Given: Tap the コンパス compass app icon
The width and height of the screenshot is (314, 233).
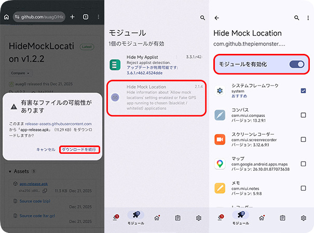Looking at the screenshot, I should (220, 115).
